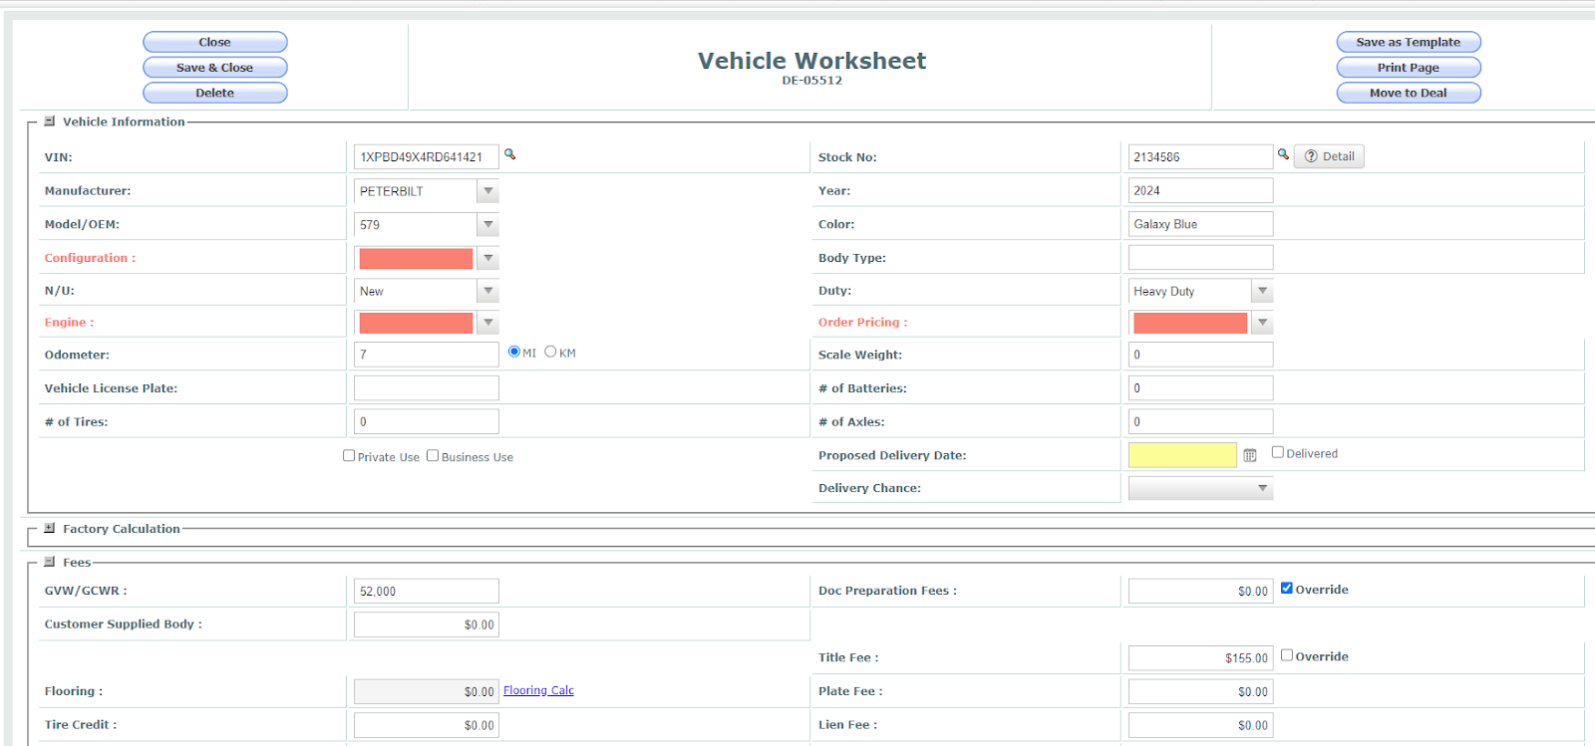Click the Detail button beside Stock No
The width and height of the screenshot is (1595, 746).
[1329, 156]
